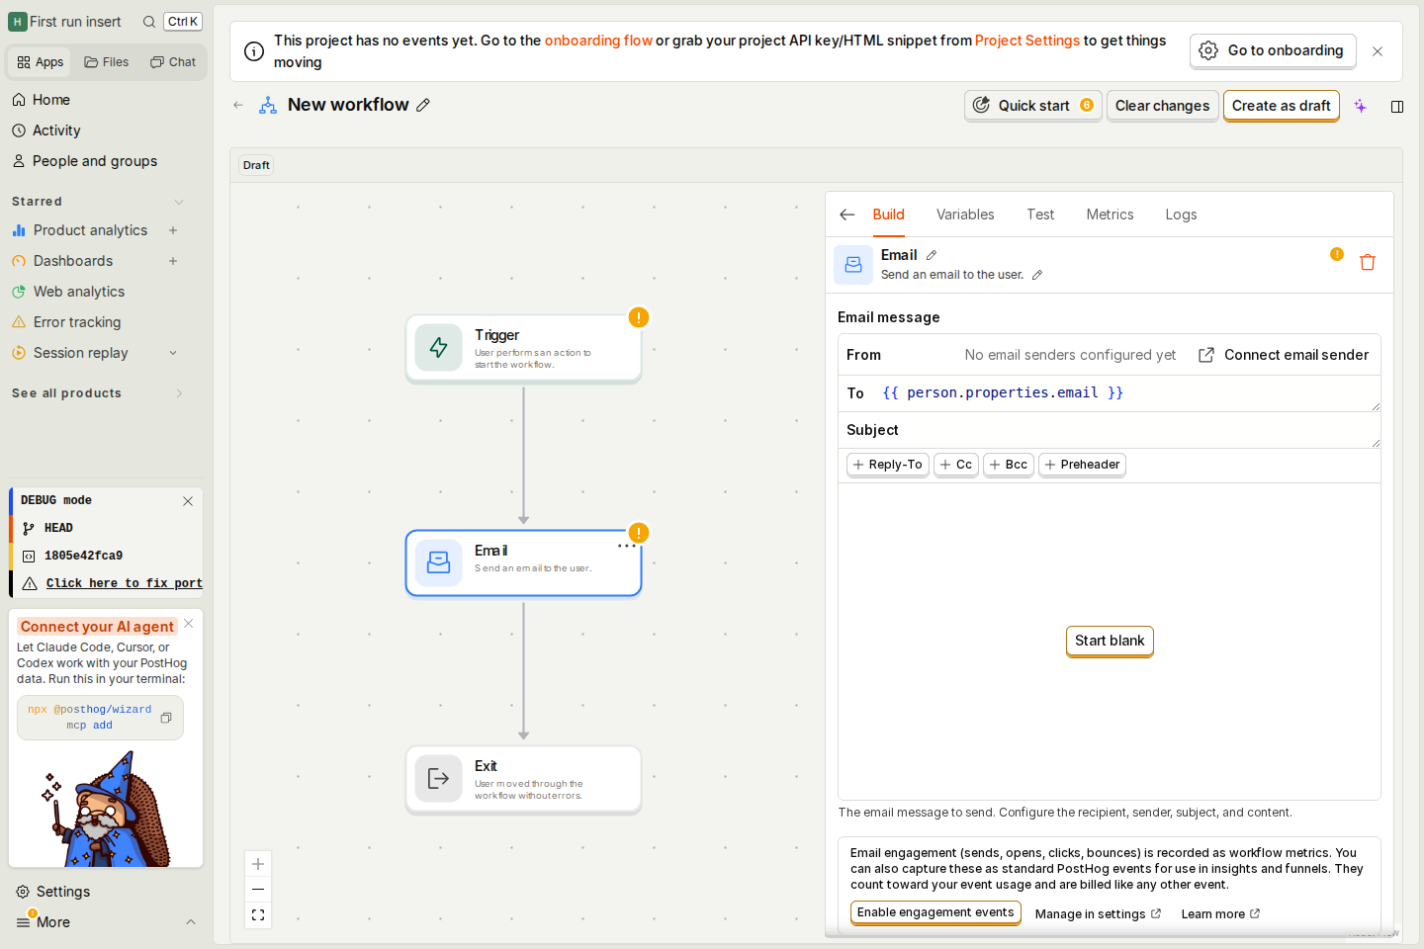Go back using the arrow beside New workflow

[238, 105]
